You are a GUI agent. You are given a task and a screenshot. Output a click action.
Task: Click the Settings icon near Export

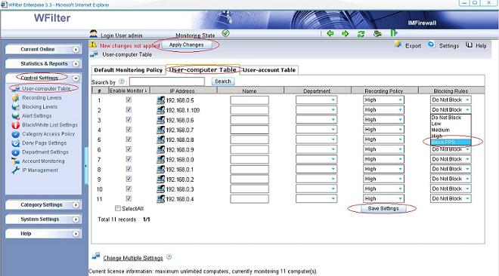pos(431,44)
